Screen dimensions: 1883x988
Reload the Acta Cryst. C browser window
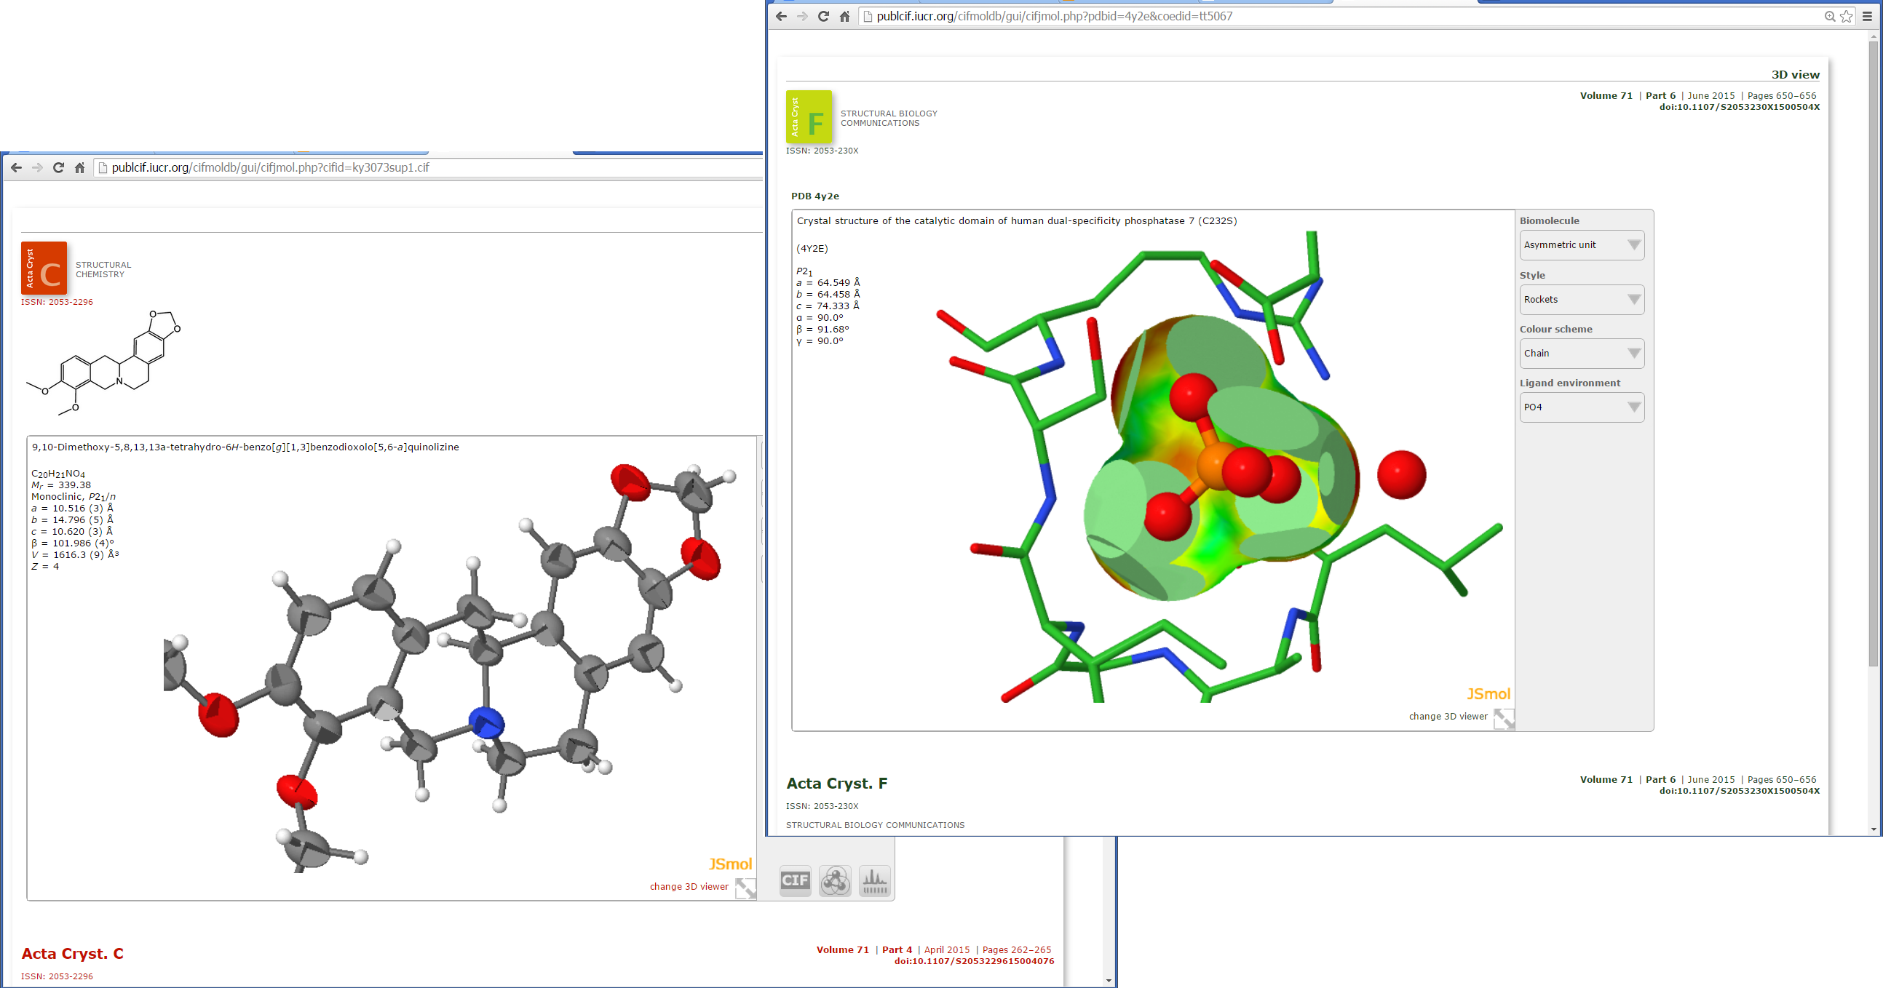(58, 167)
